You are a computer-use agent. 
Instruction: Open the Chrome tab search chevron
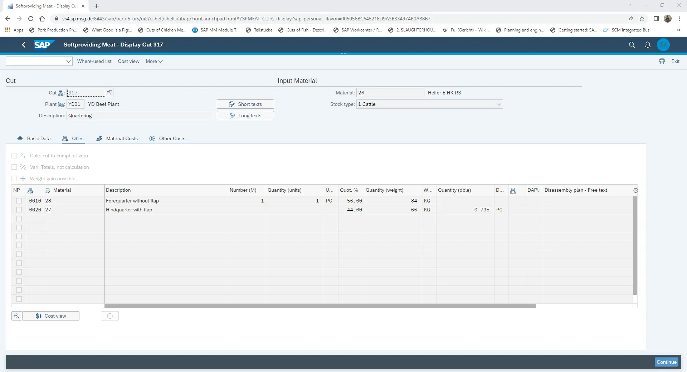tap(629, 5)
